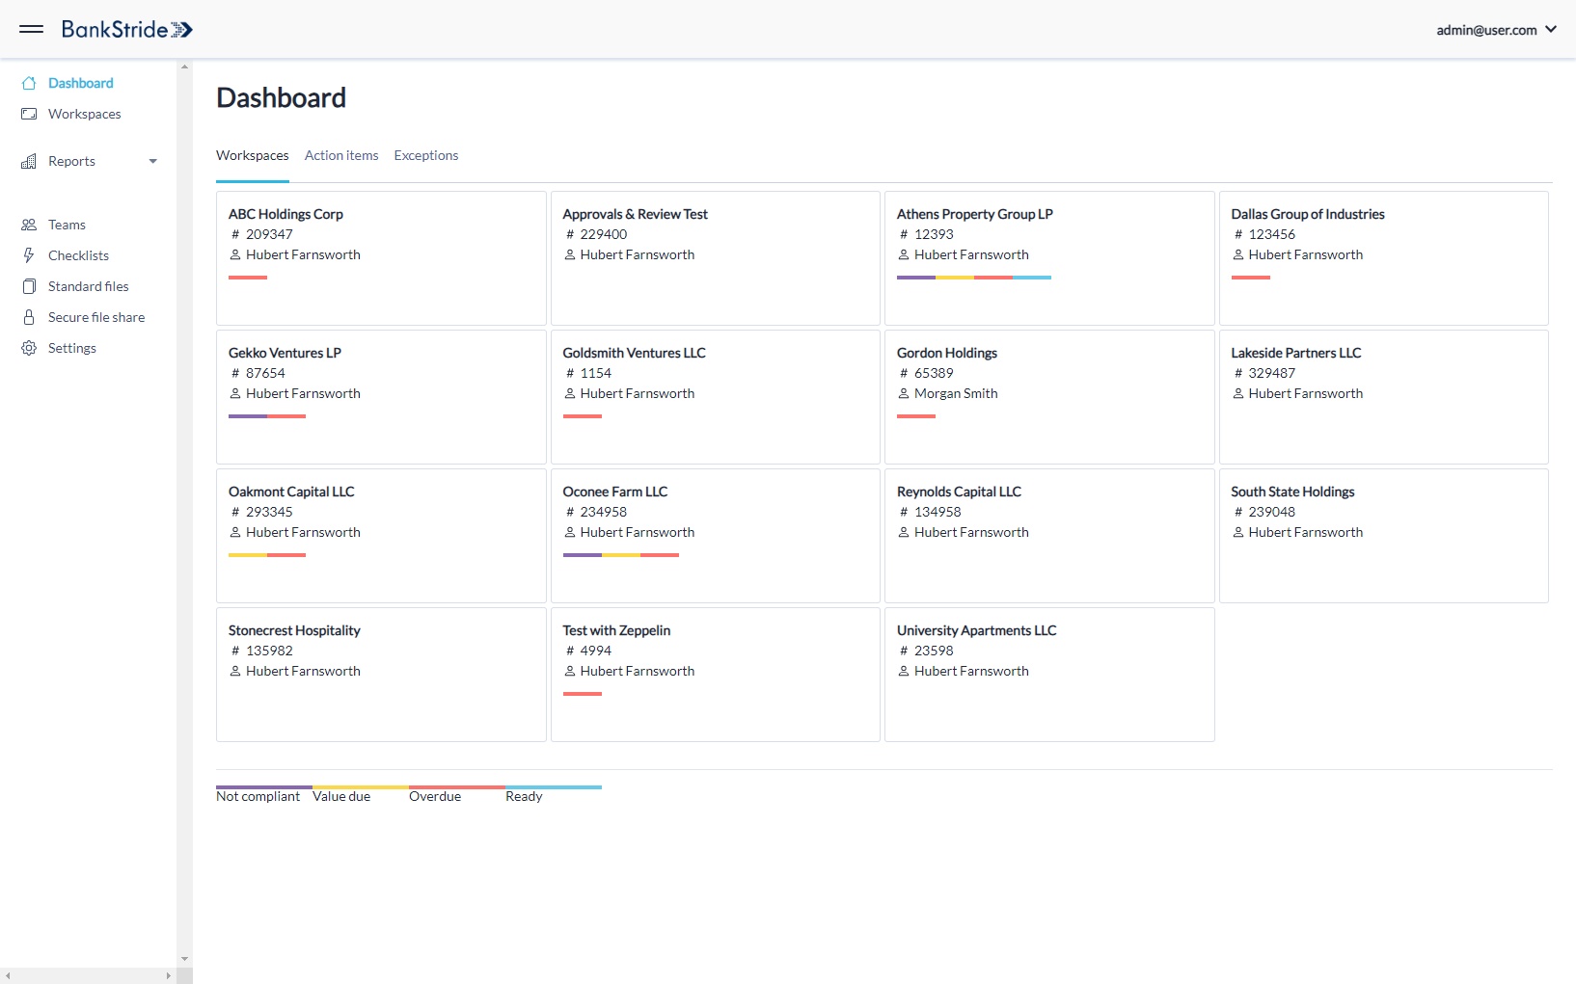This screenshot has width=1576, height=984.
Task: Switch to the Exceptions tab
Action: pyautogui.click(x=426, y=155)
